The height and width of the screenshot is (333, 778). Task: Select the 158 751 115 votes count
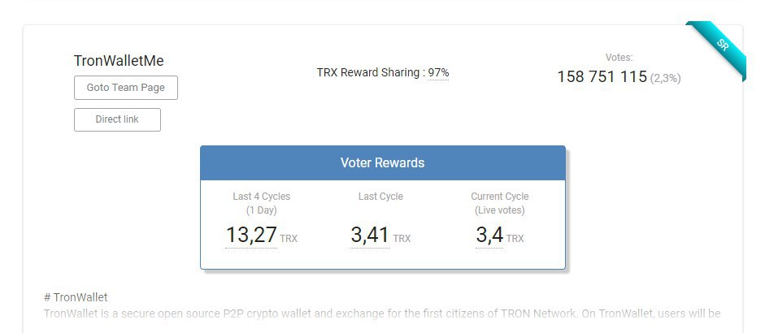tap(602, 77)
